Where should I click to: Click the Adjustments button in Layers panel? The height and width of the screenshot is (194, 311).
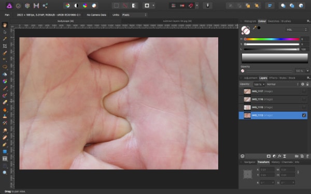click(x=274, y=156)
